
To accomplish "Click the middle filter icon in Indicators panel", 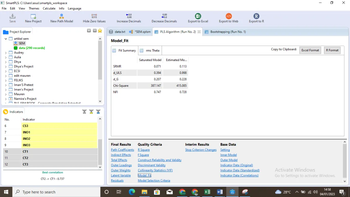I will [91, 111].
